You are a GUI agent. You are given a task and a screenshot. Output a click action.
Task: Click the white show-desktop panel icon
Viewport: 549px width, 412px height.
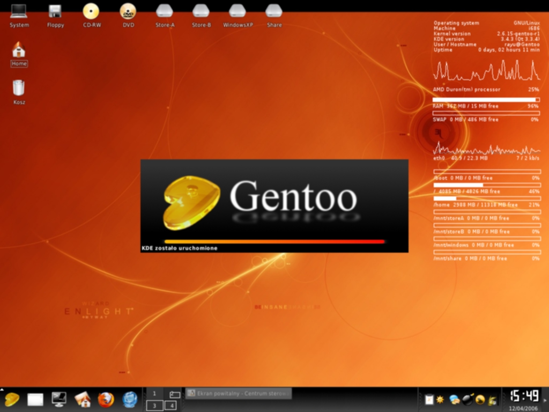click(x=35, y=399)
